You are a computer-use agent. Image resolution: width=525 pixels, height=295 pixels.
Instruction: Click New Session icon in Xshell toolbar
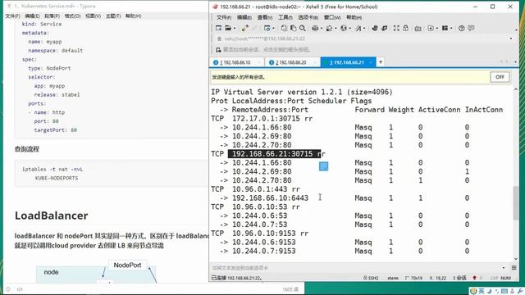219,28
